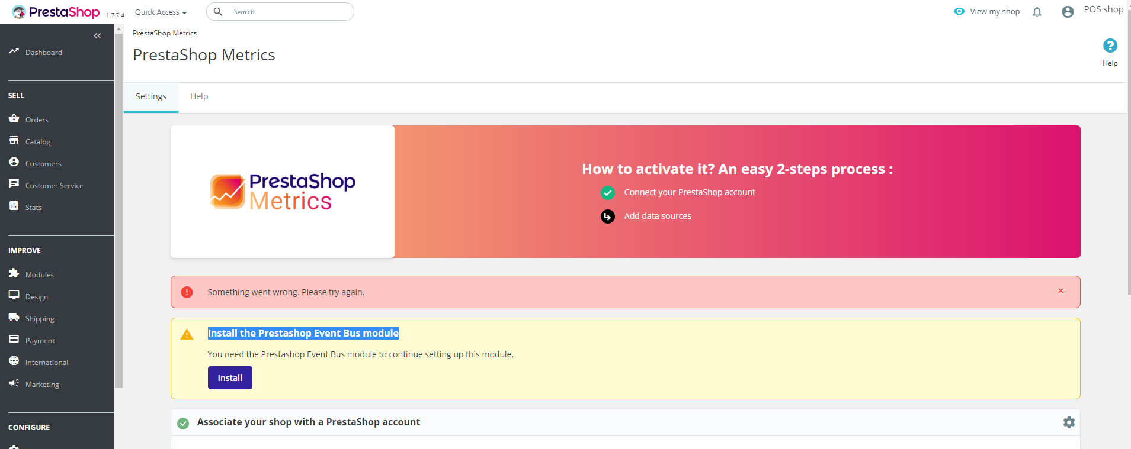
Task: Click the Customer Service chat icon
Action: coord(14,184)
